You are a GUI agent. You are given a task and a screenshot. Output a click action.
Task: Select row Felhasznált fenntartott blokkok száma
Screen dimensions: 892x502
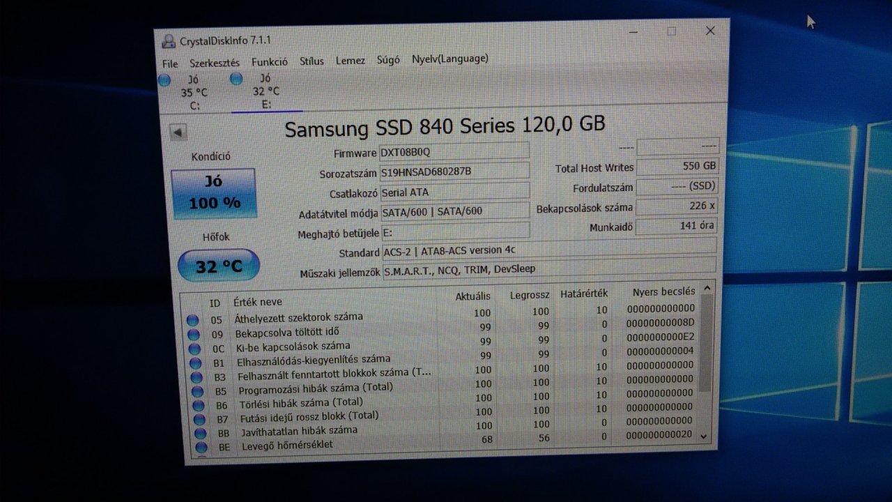tap(444, 372)
